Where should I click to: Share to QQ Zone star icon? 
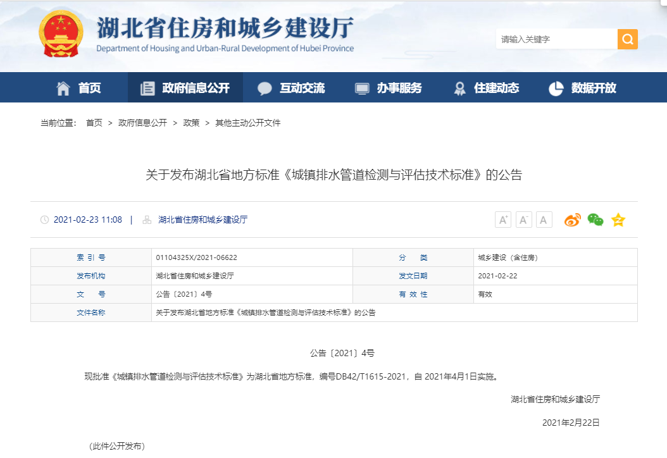(618, 220)
